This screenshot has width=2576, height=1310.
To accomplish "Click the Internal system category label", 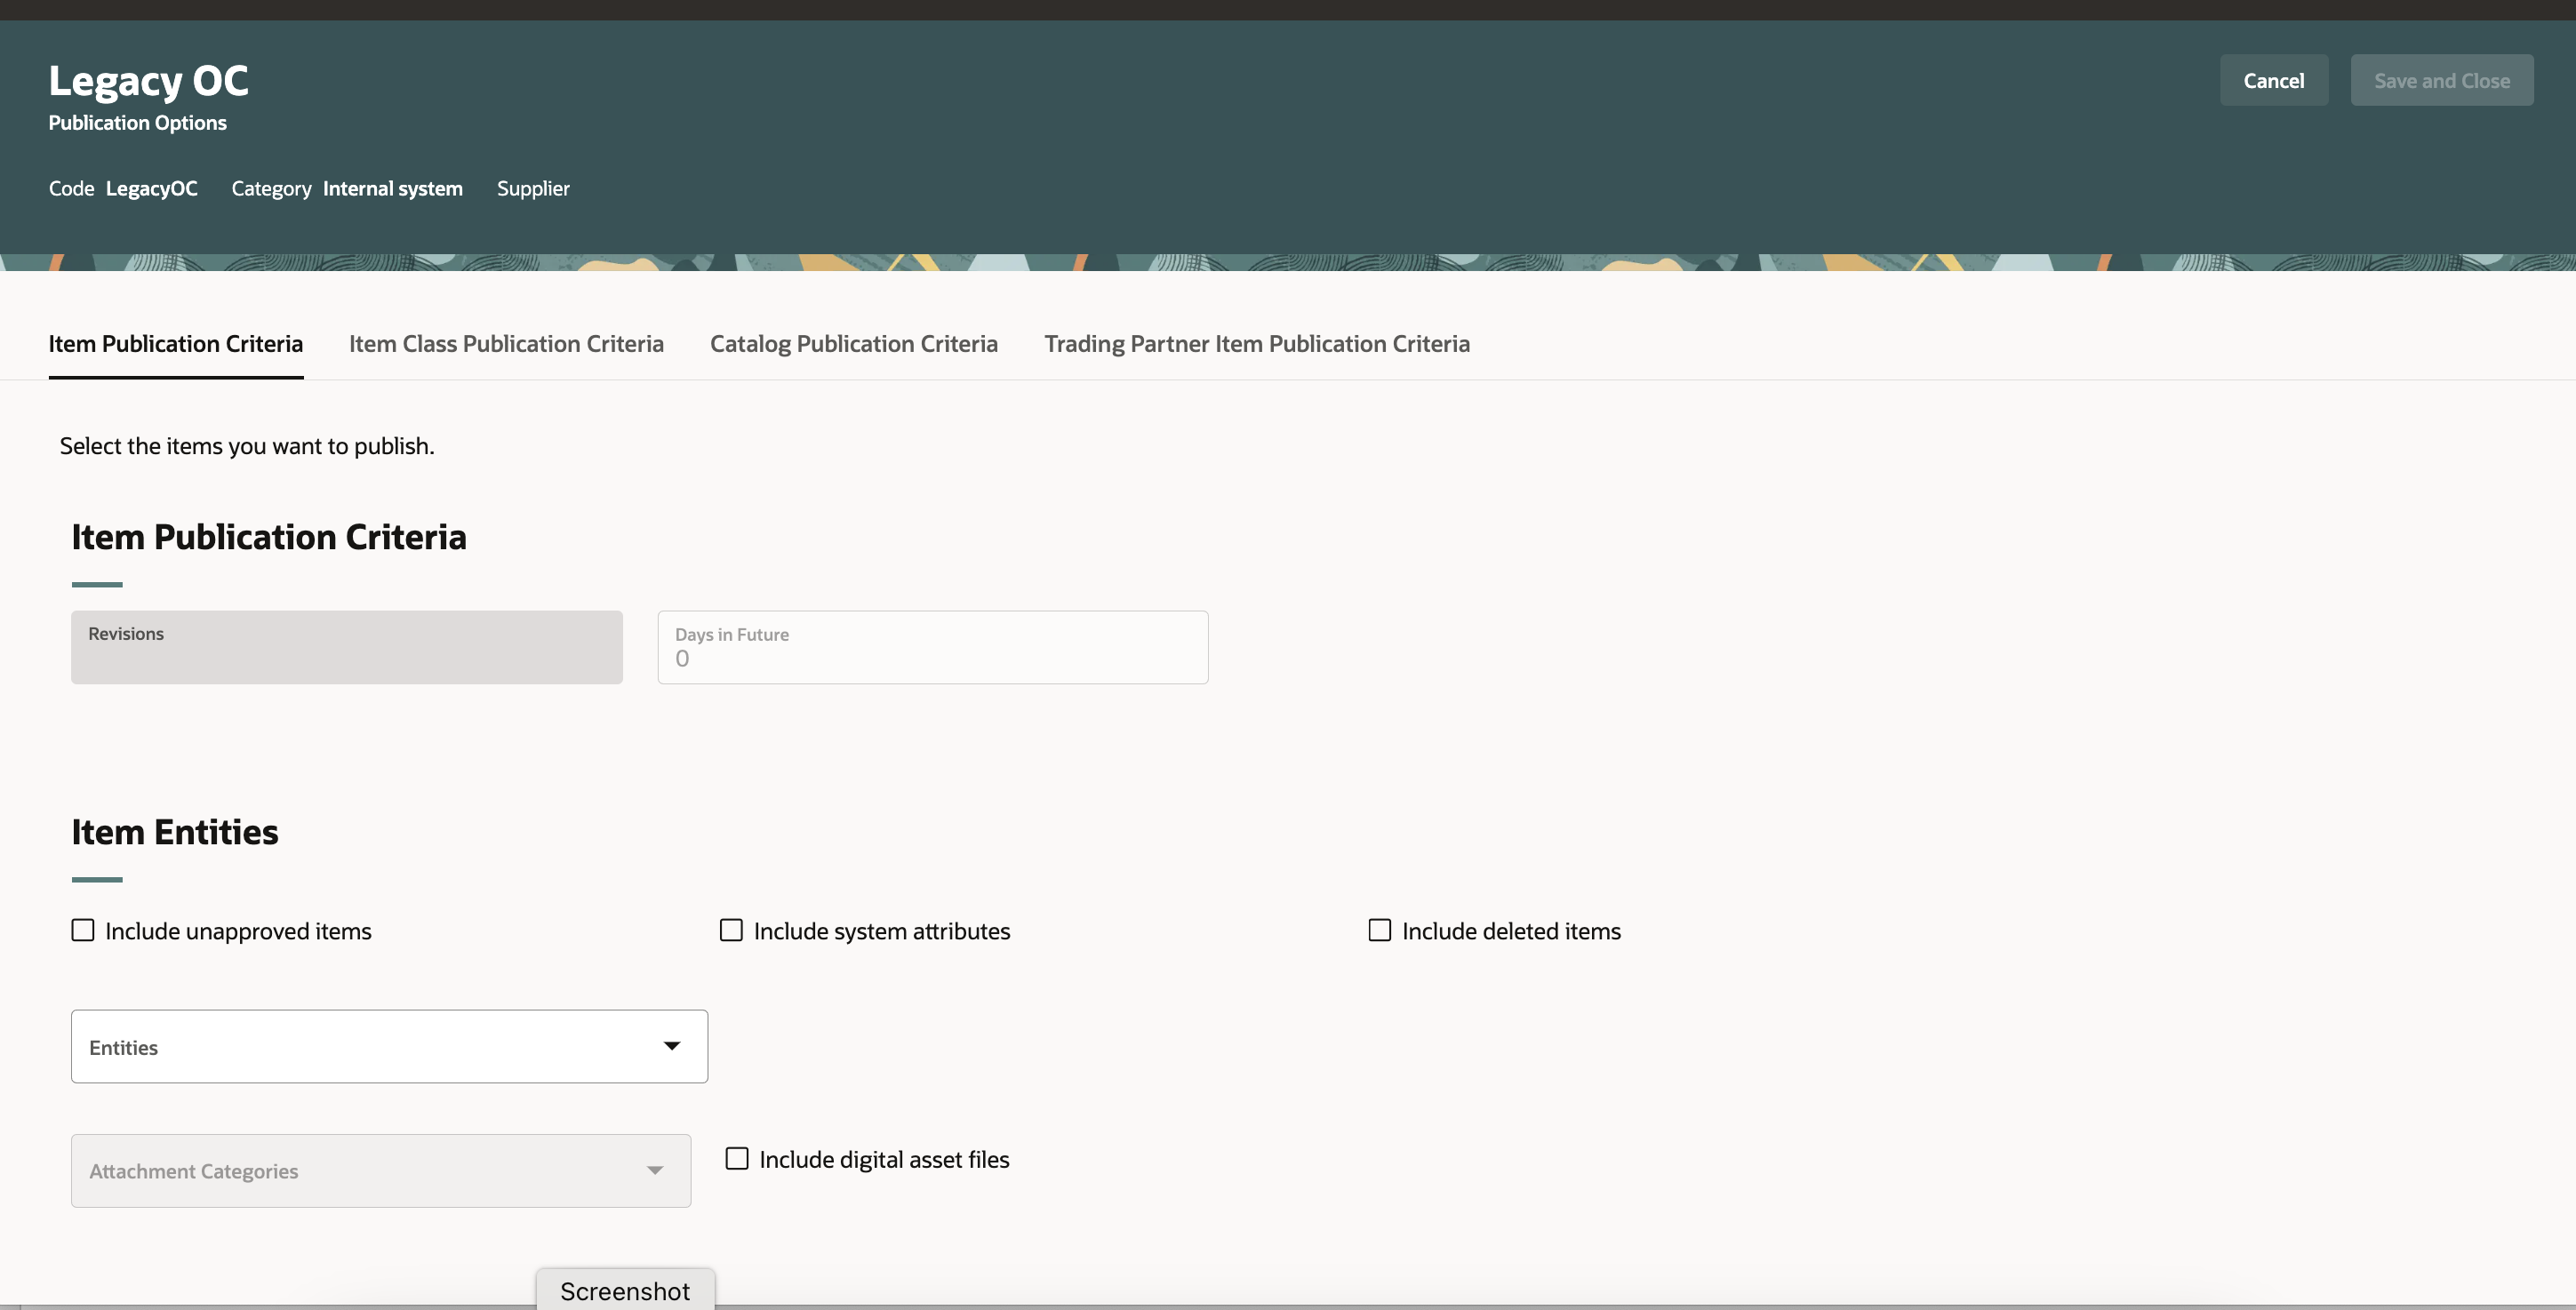I will (392, 188).
